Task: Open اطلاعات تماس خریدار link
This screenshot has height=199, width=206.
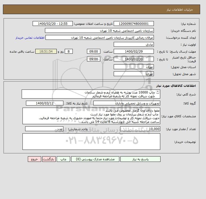Action: click(30, 38)
